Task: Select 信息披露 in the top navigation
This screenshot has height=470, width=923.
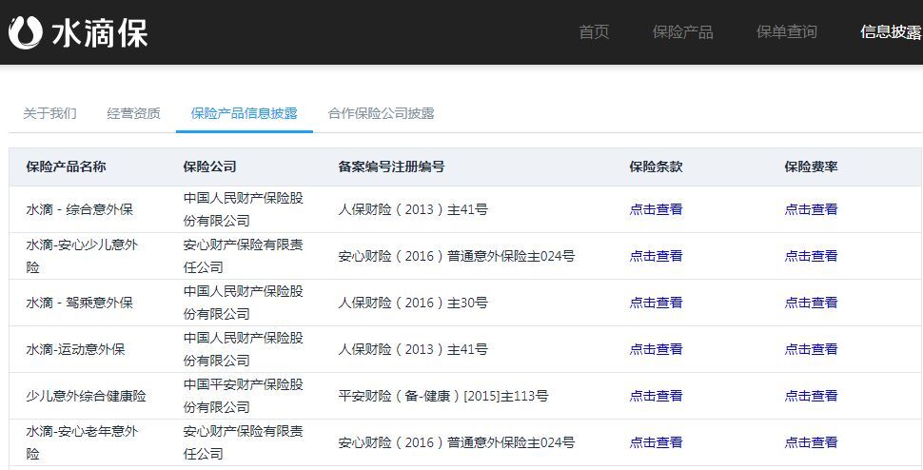Action: 892,31
